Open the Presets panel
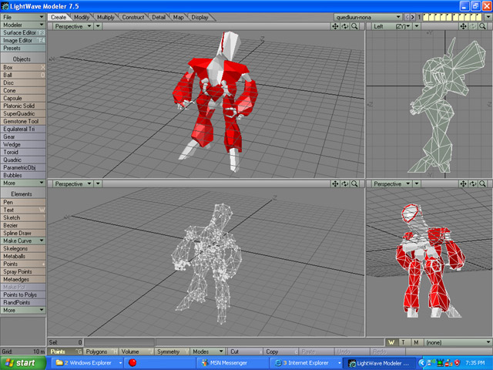Screen dimensions: 493x370 [x=23, y=48]
